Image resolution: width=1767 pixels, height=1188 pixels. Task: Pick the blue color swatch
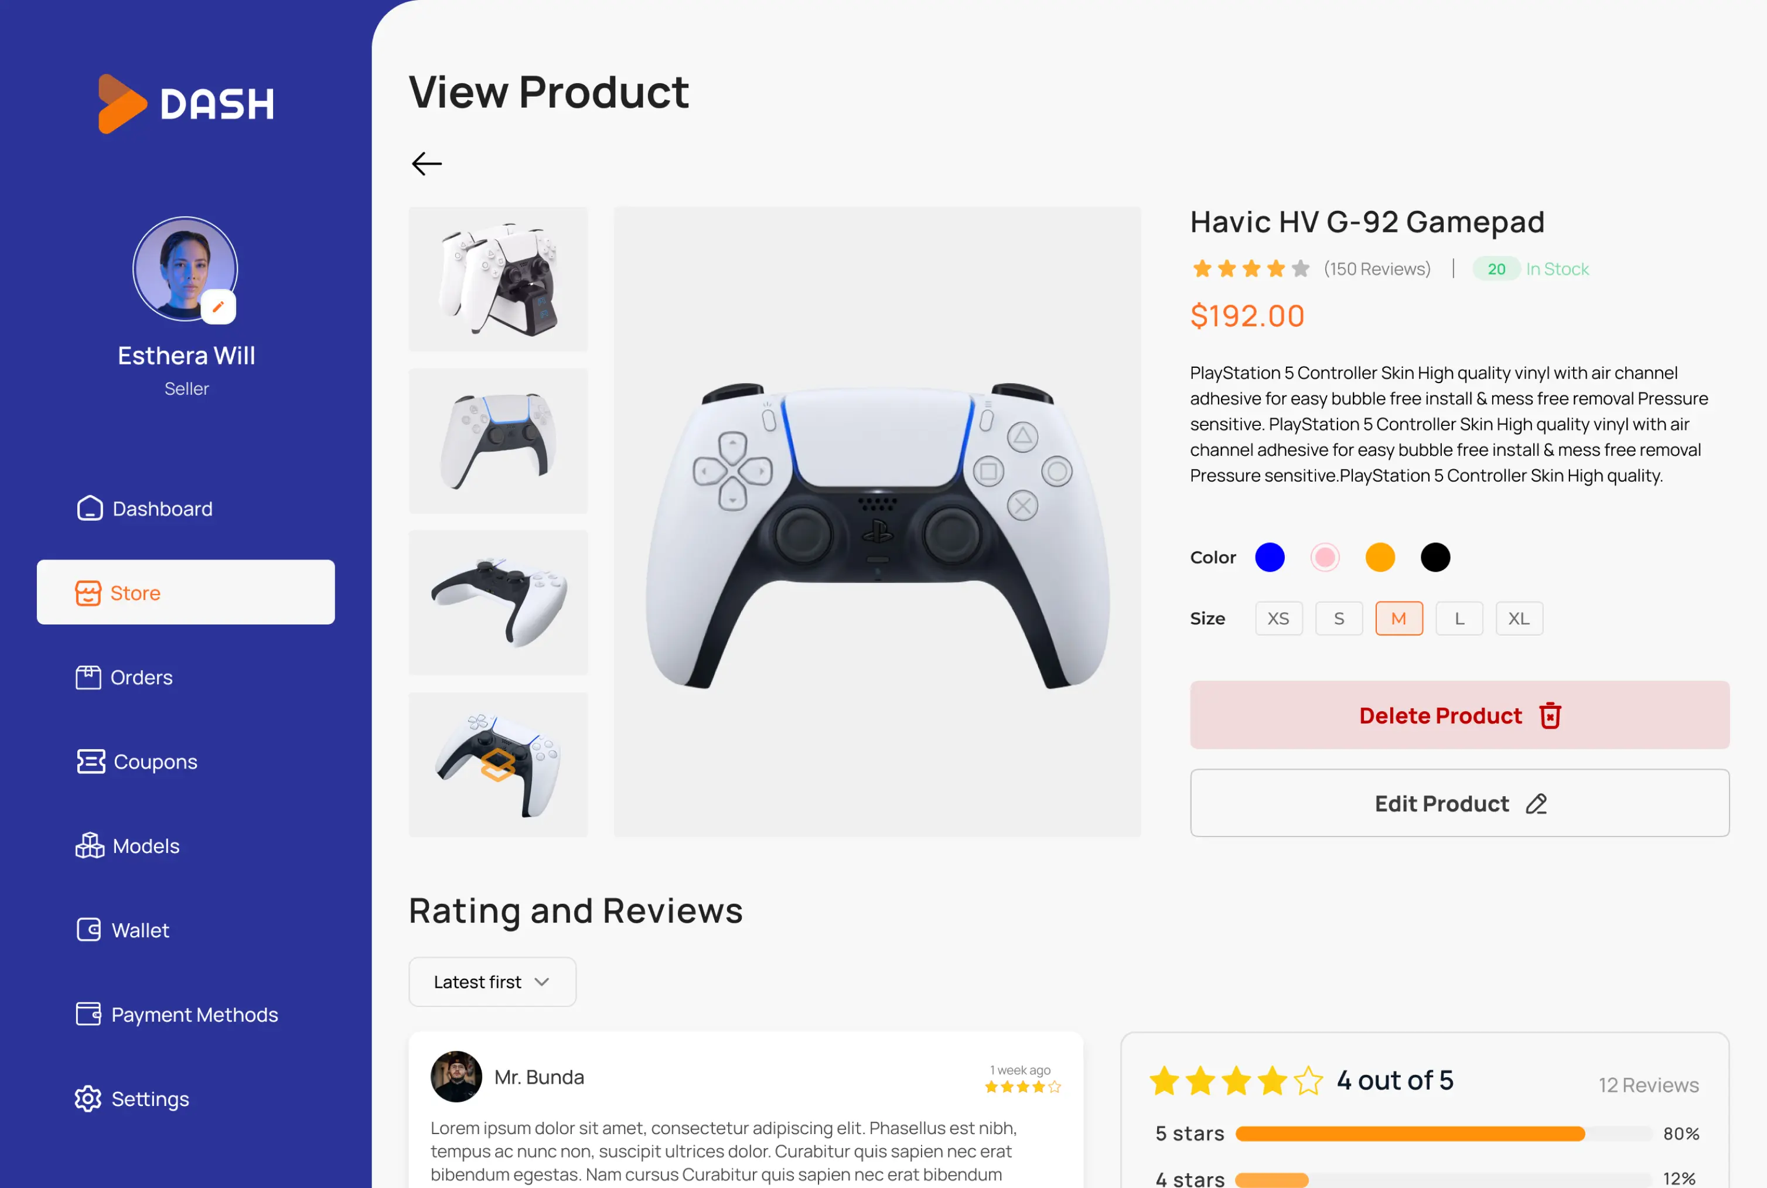tap(1269, 558)
